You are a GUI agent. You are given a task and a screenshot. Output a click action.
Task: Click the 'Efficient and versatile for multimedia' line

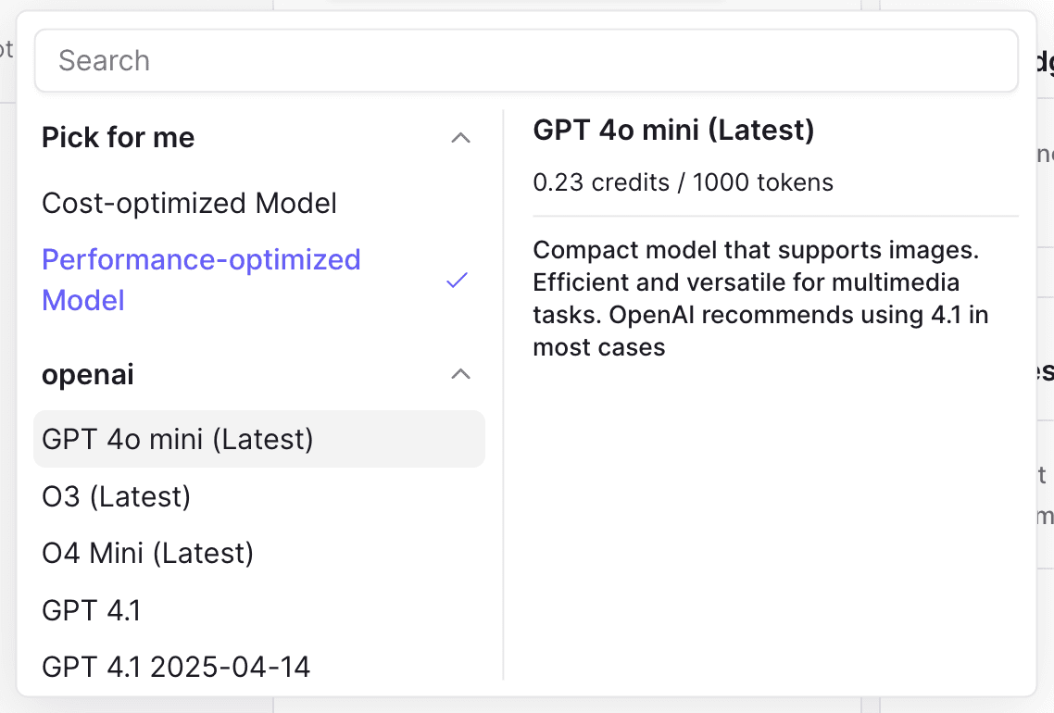pos(747,282)
